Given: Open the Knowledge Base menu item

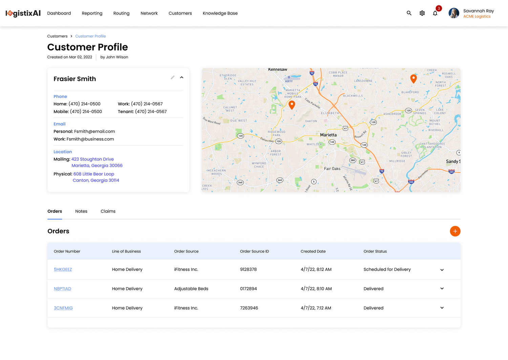Looking at the screenshot, I should tap(220, 13).
